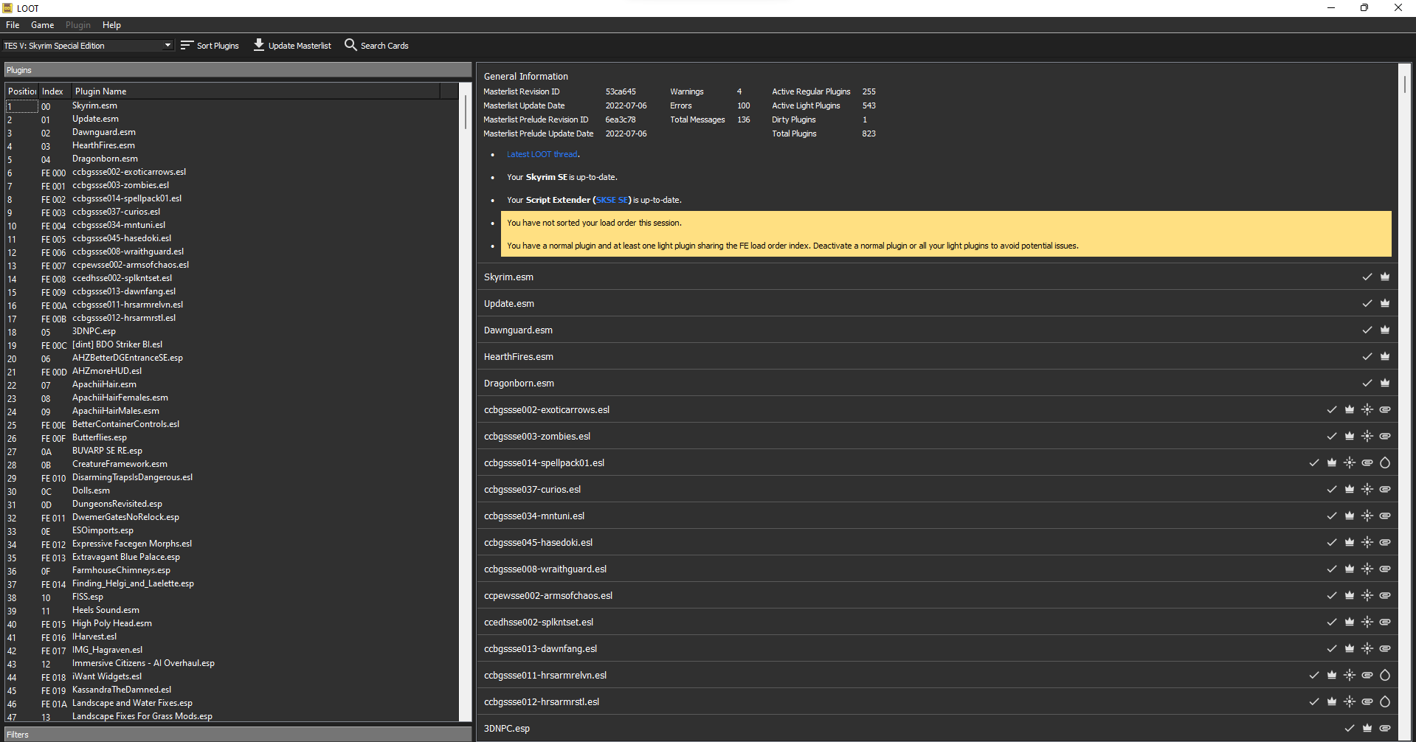Click the loads-archive icon on ccbgssse002-exoticarrows.esl card
Viewport: 1416px width, 742px height.
(x=1385, y=409)
